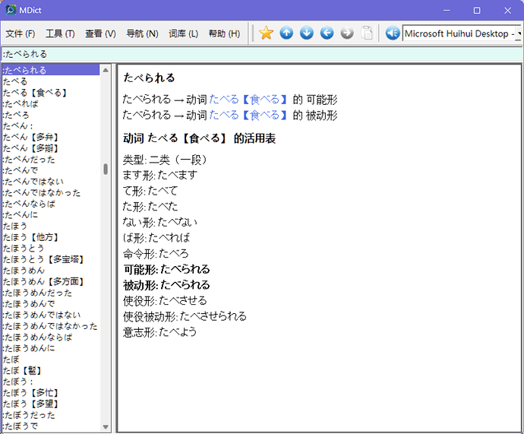The image size is (524, 434).
Task: Follow the たべる【食べる】 link in 可能形 line
Action: coord(248,100)
